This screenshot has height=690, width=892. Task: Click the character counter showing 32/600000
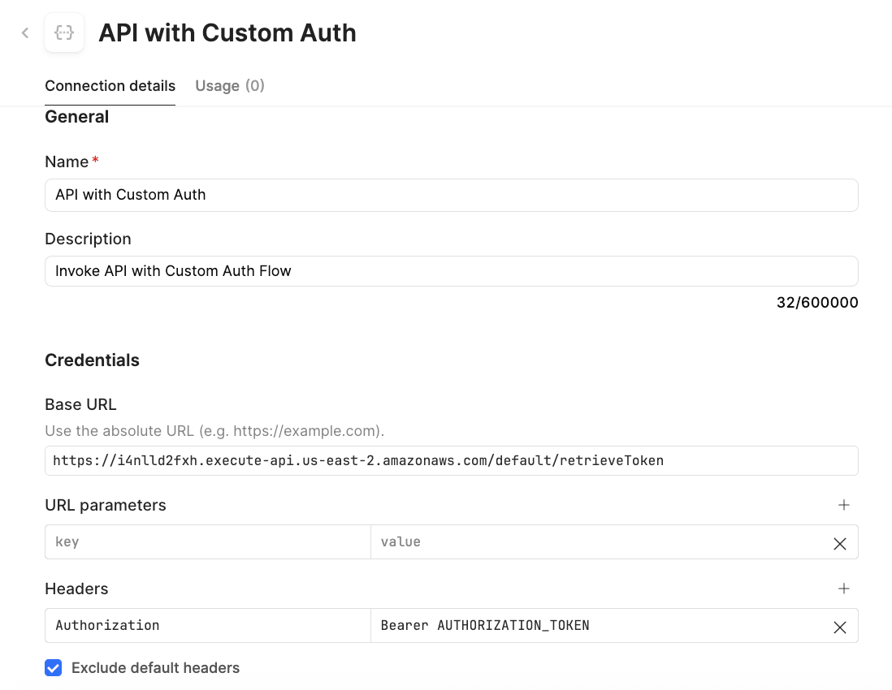[x=817, y=302]
